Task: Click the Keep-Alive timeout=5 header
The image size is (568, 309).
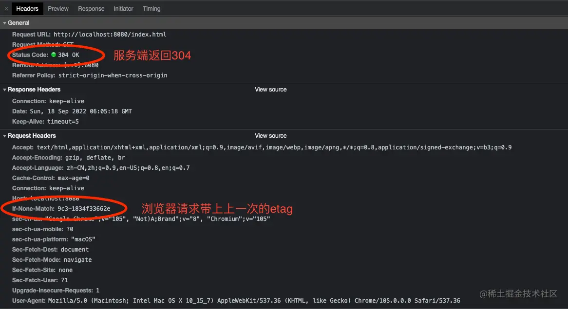Action: tap(45, 122)
